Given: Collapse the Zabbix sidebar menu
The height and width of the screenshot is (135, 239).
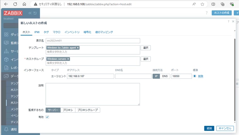Looking at the screenshot, I should point(30,13).
